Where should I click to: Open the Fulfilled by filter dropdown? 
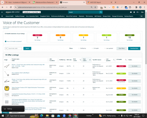click(x=82, y=48)
